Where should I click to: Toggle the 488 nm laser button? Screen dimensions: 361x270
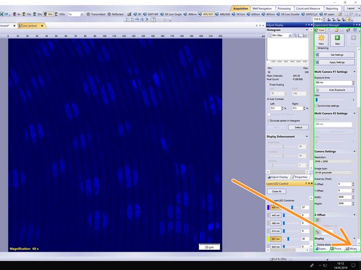point(276,223)
